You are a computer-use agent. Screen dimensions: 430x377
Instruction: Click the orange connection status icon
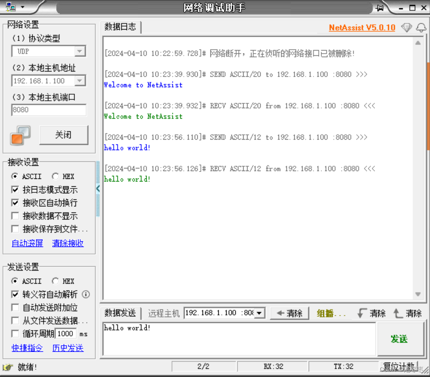tap(20, 135)
